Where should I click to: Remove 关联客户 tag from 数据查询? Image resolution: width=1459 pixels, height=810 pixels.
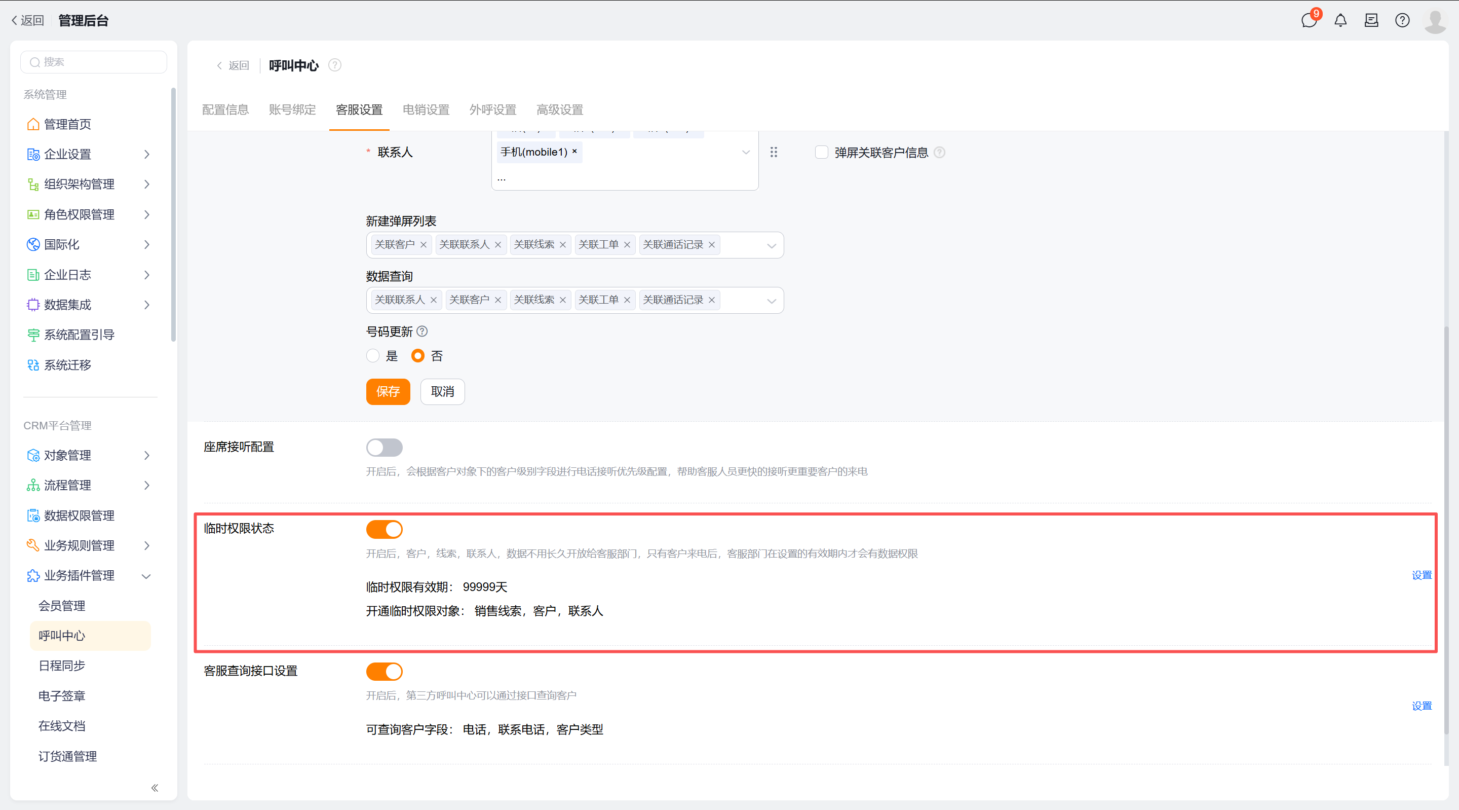[498, 300]
